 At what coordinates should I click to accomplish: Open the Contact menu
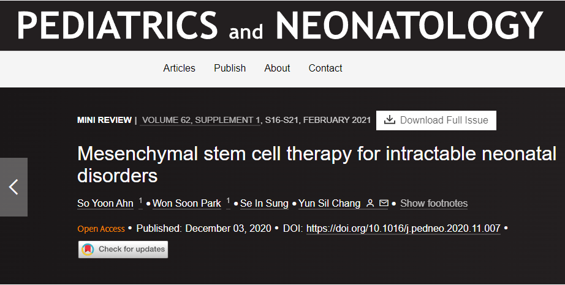(325, 68)
